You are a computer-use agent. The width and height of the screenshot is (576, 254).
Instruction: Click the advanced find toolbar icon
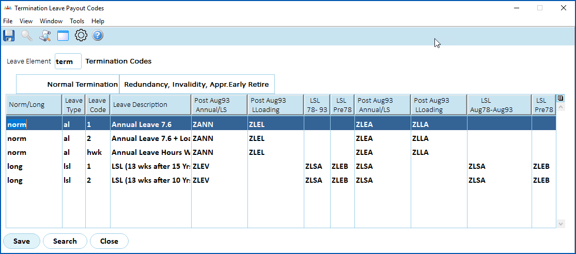[x=45, y=36]
